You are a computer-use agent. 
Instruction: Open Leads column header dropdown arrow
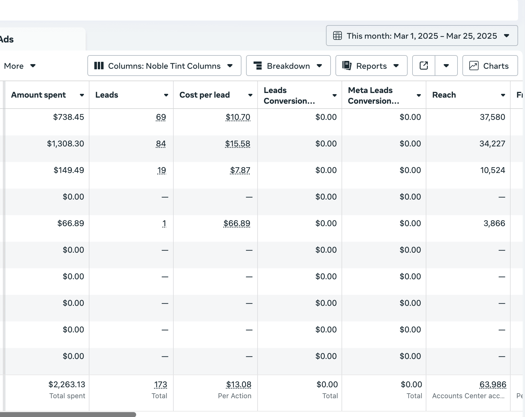(166, 95)
